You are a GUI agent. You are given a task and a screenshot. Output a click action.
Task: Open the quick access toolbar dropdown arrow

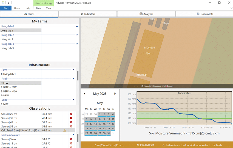pyautogui.click(x=8, y=3)
